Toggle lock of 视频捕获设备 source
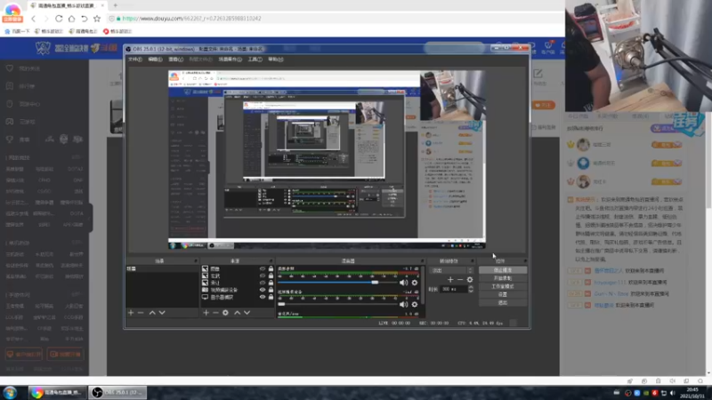 (271, 290)
